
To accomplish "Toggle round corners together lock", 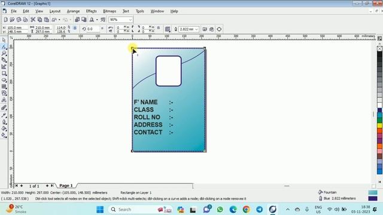I will [x=158, y=29].
